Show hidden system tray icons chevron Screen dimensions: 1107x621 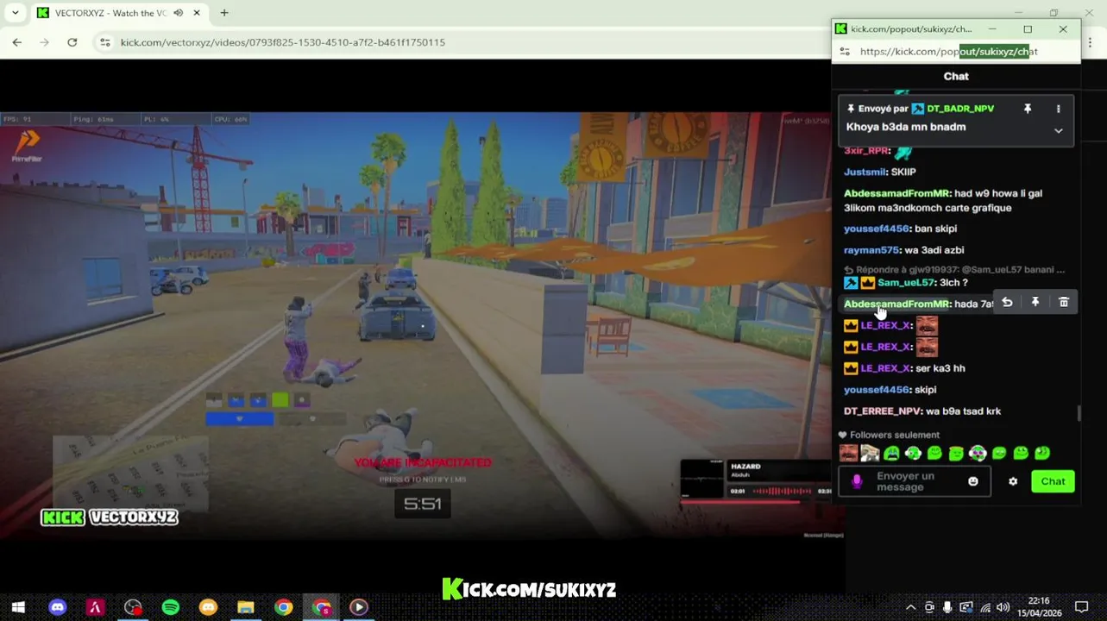click(910, 607)
